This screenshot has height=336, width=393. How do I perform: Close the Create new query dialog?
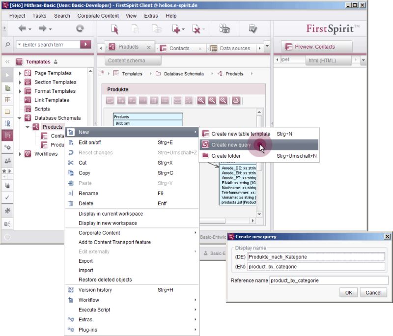click(387, 237)
